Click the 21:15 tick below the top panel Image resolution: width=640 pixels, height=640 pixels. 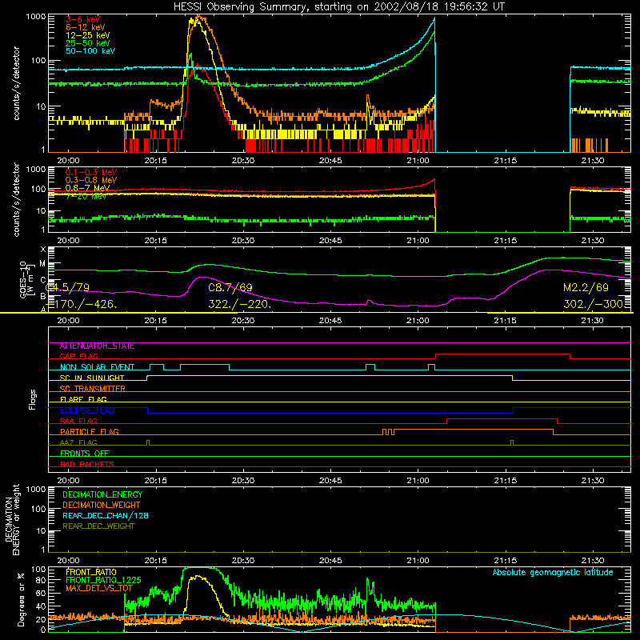[x=506, y=161]
